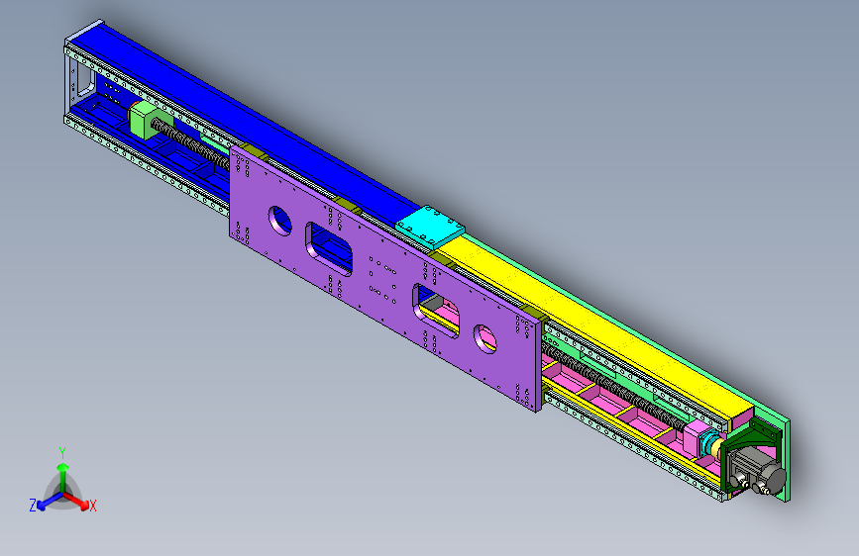Click the light green bearing block at screw end
The width and height of the screenshot is (859, 556).
pyautogui.click(x=146, y=119)
